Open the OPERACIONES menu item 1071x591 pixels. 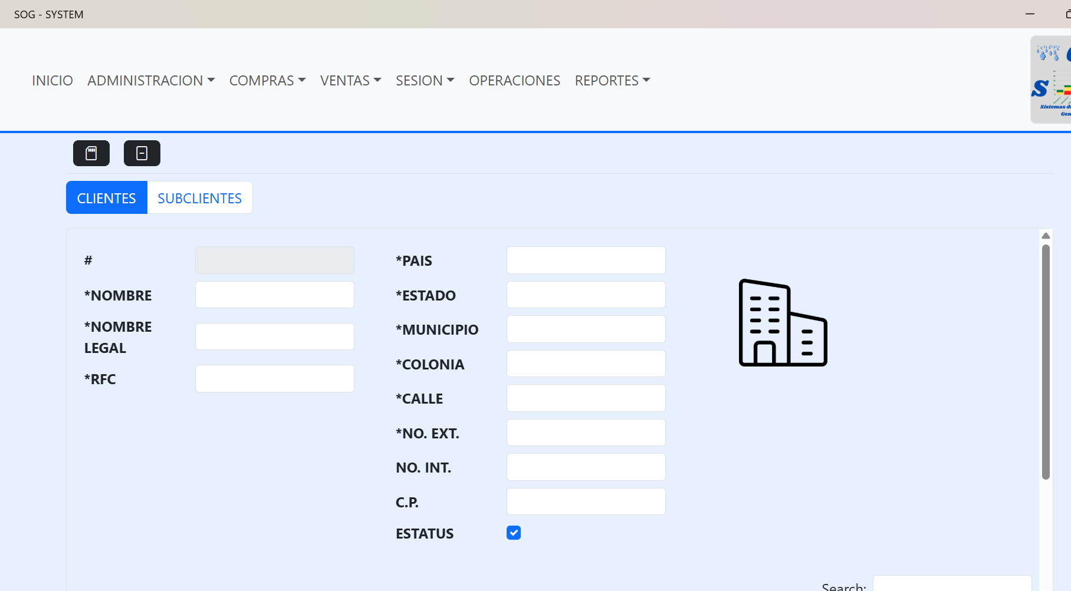(514, 80)
